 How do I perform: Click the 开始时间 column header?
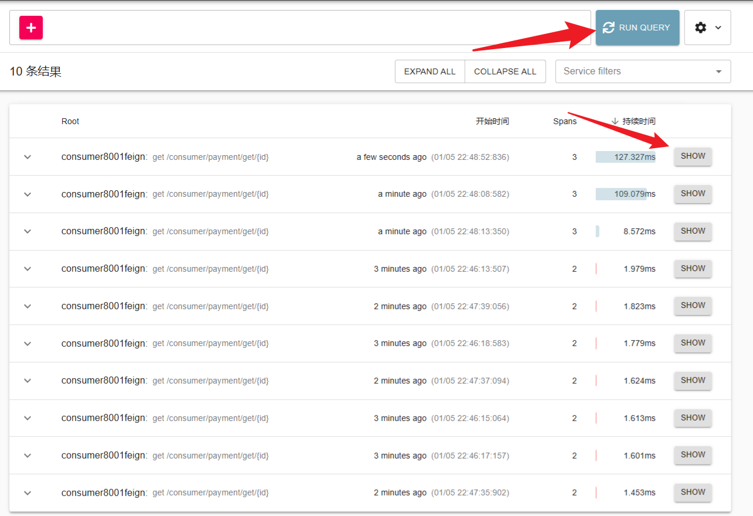[x=492, y=121]
